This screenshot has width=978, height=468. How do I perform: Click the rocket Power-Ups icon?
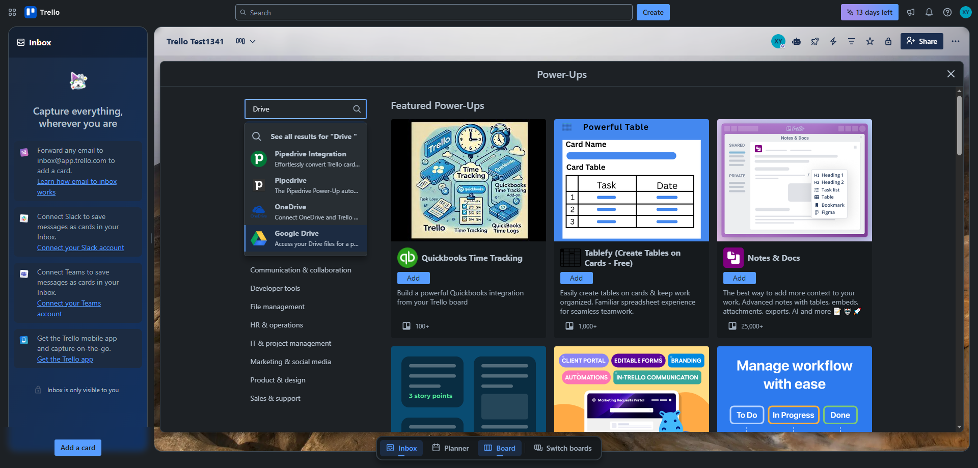tap(815, 41)
